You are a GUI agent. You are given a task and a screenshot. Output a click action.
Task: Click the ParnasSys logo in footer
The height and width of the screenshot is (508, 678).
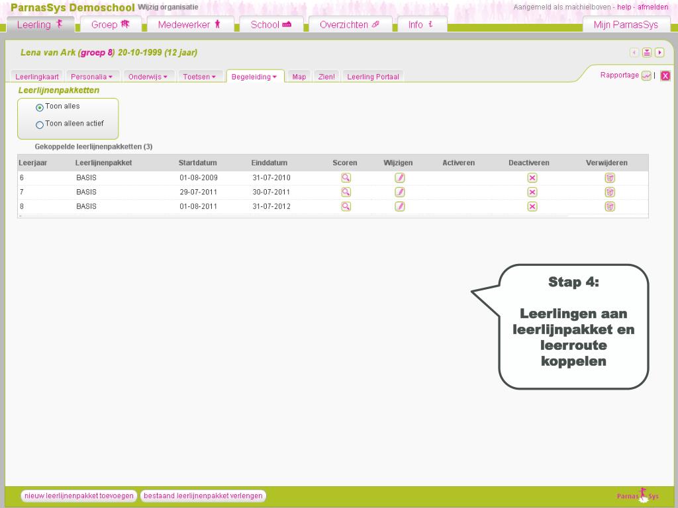point(638,495)
